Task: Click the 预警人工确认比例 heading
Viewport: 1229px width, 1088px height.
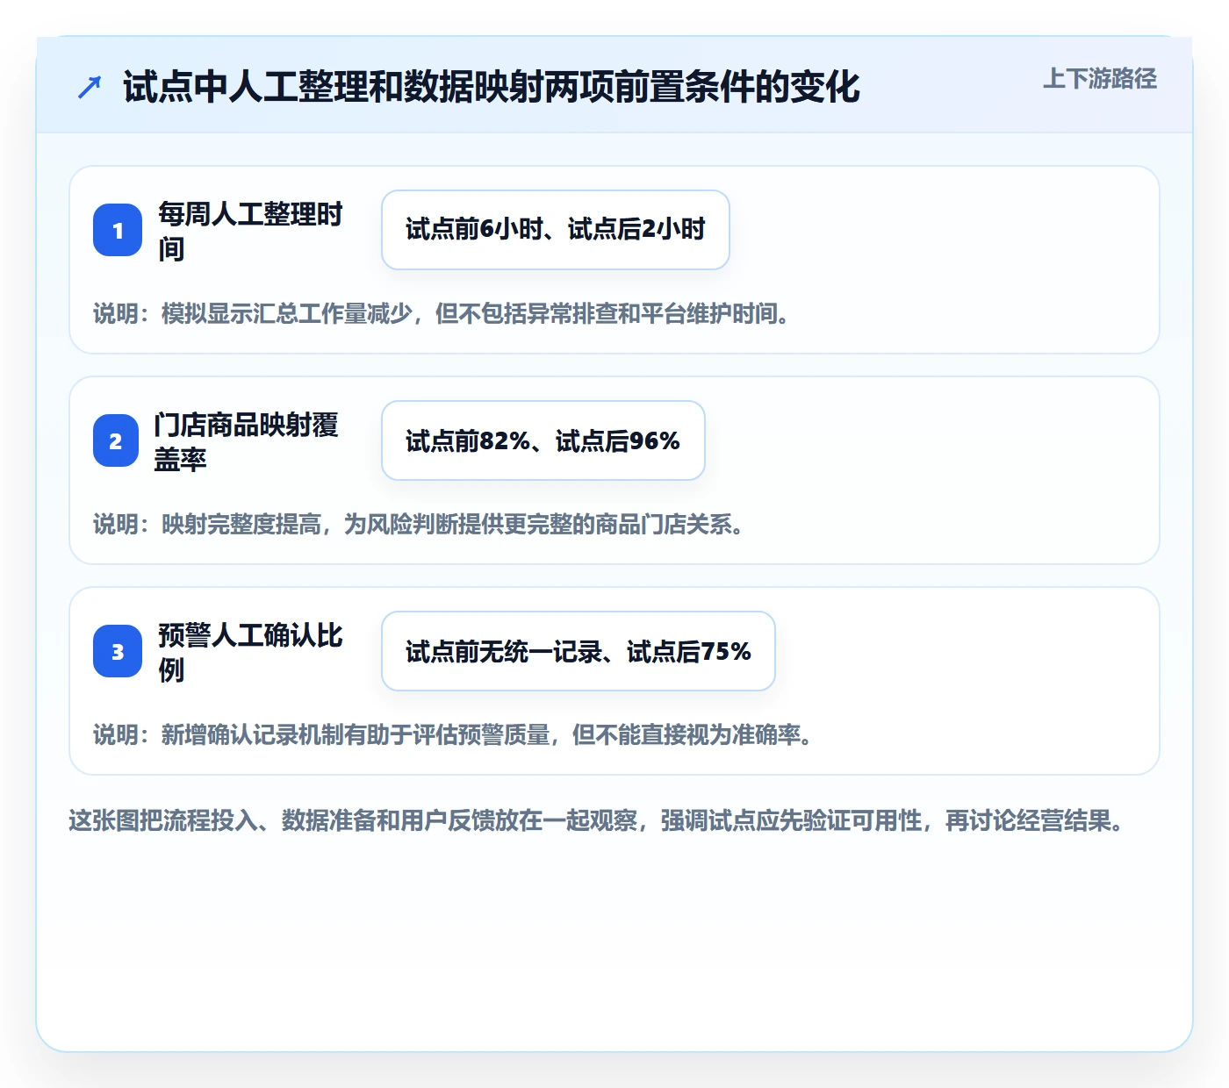Action: point(250,652)
